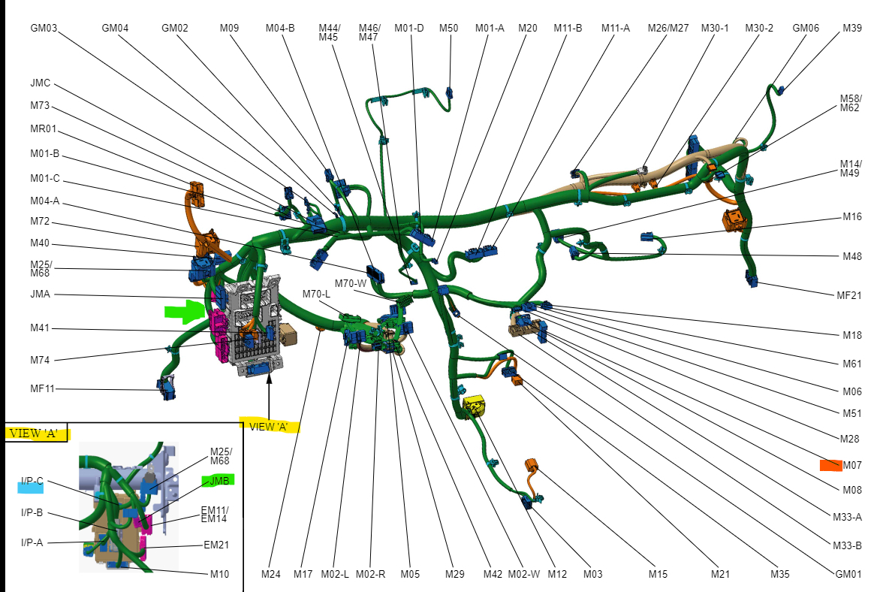Click the M72 label
This screenshot has width=880, height=592.
click(x=40, y=222)
